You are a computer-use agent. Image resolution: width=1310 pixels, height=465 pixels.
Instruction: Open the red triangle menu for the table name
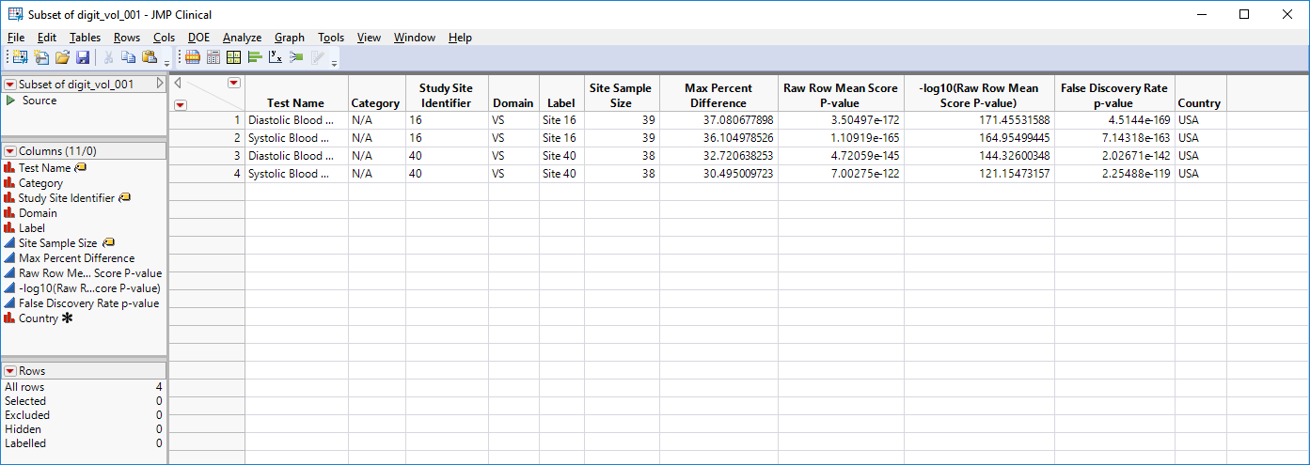coord(10,85)
